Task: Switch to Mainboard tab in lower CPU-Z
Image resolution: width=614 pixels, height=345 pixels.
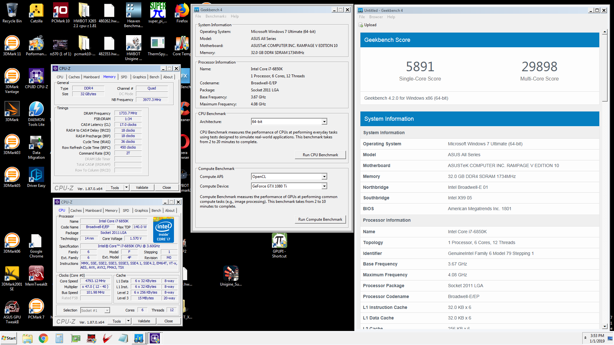Action: [93, 211]
